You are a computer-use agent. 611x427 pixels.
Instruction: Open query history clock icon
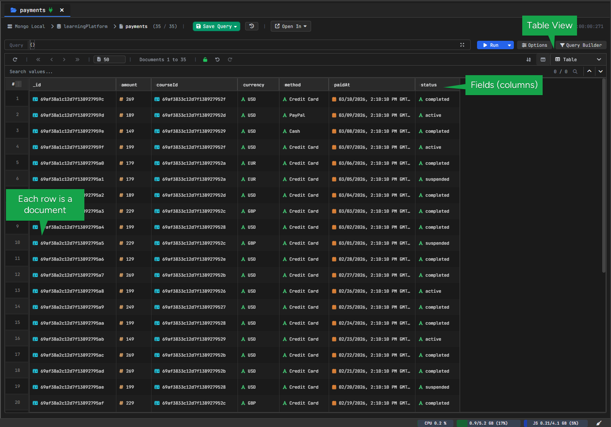[252, 26]
